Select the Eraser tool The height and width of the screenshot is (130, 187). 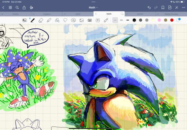point(41,20)
